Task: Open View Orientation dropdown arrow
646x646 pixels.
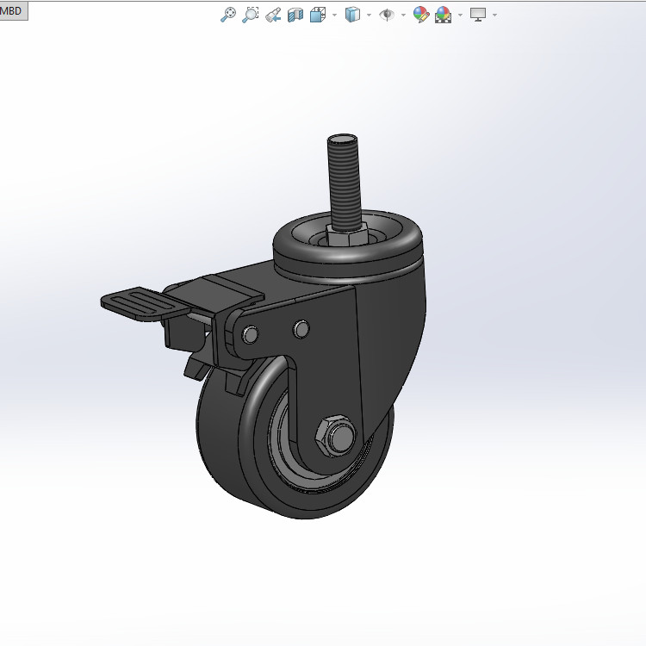Action: (334, 16)
